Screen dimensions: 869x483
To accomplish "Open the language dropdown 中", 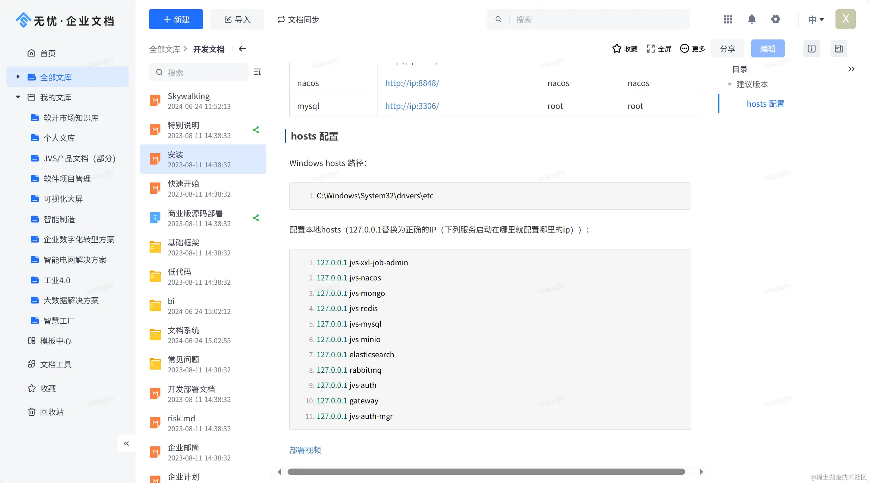I will [816, 19].
